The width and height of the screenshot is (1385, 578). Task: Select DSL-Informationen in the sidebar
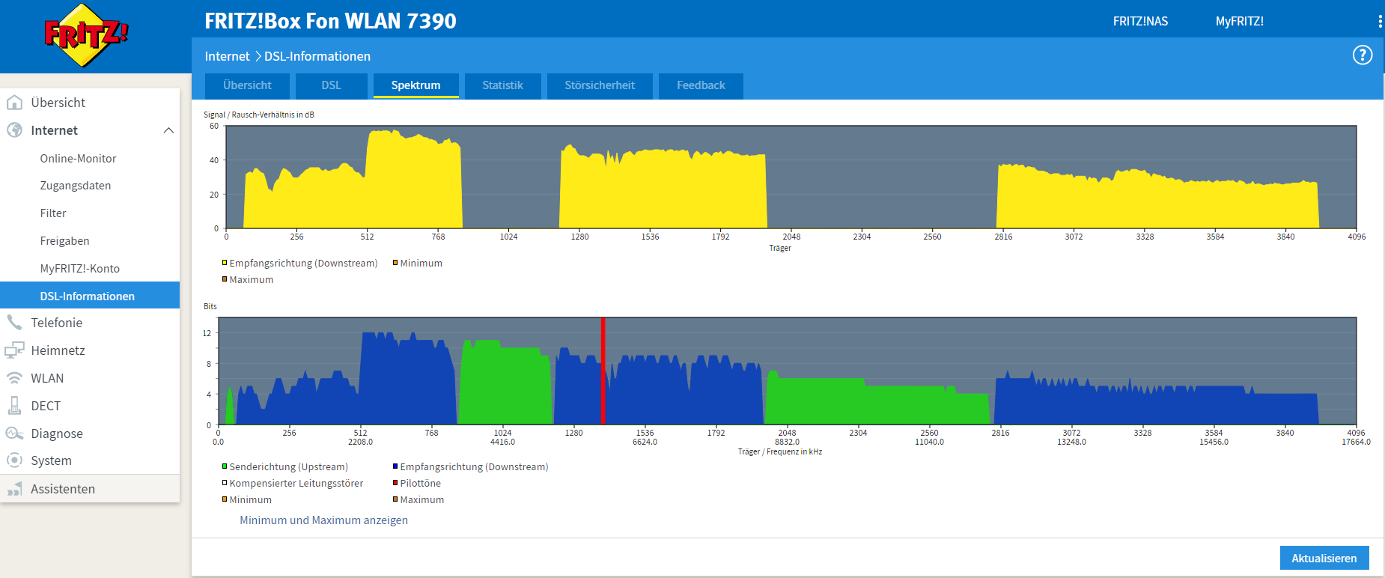click(90, 295)
